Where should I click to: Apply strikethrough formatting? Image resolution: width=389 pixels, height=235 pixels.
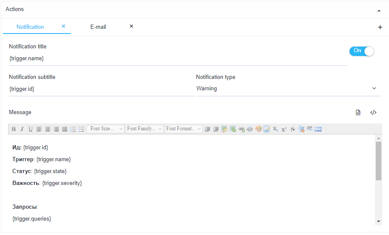(x=292, y=129)
